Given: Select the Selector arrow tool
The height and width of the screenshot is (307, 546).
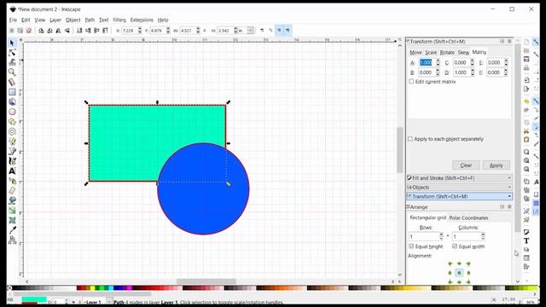Looking at the screenshot, I should (x=12, y=43).
